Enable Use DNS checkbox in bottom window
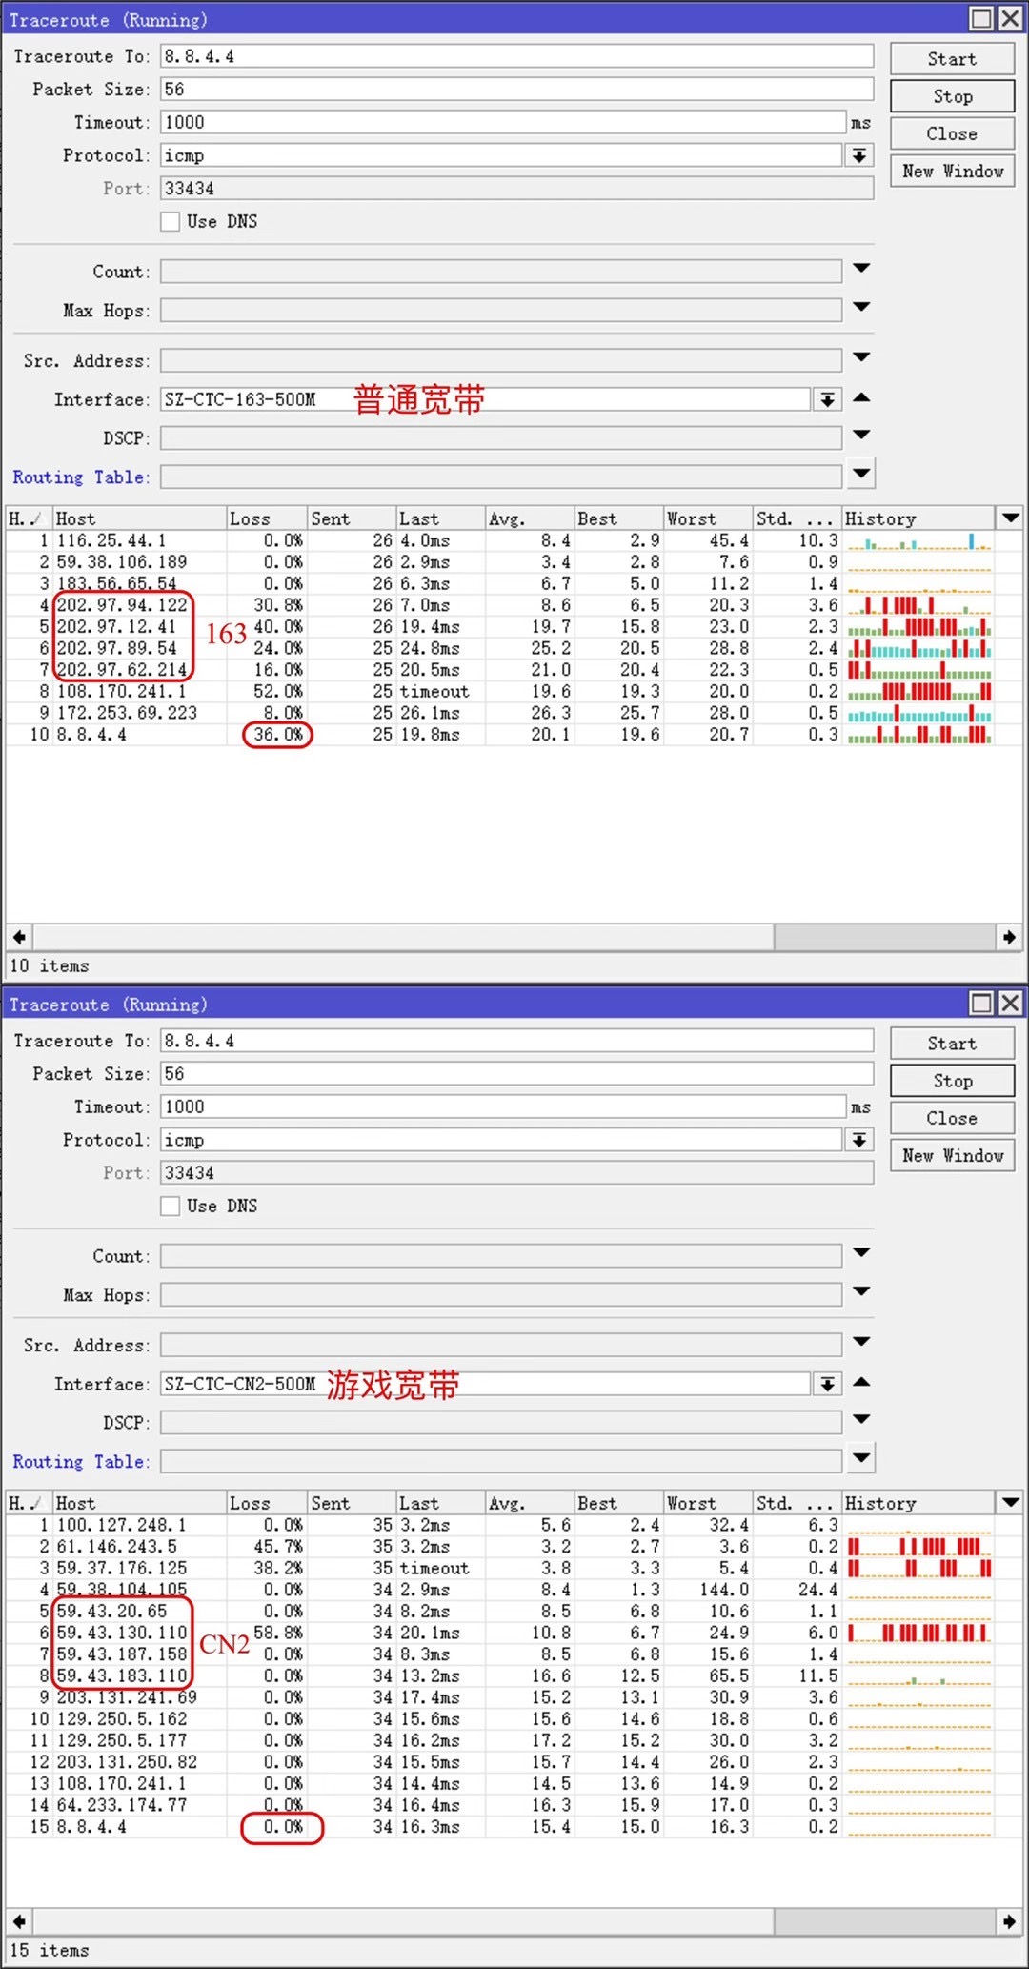 point(171,1206)
